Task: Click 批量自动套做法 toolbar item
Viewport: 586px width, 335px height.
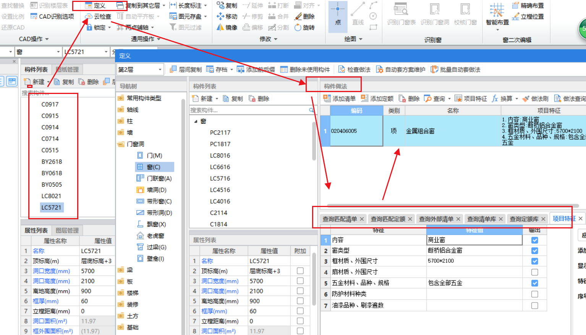Action: [455, 70]
